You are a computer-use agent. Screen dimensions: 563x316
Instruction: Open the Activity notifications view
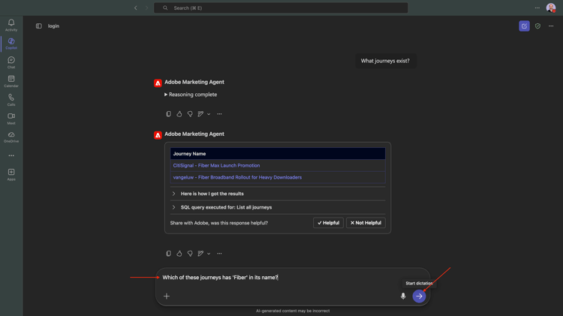[x=11, y=25]
